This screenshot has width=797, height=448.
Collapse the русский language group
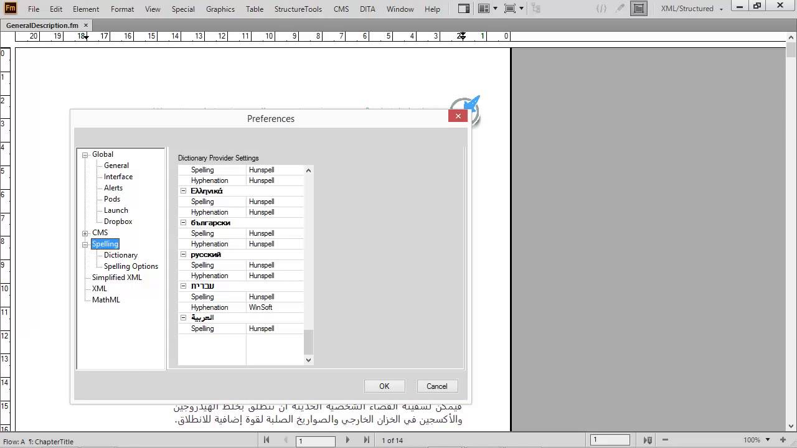pyautogui.click(x=184, y=254)
